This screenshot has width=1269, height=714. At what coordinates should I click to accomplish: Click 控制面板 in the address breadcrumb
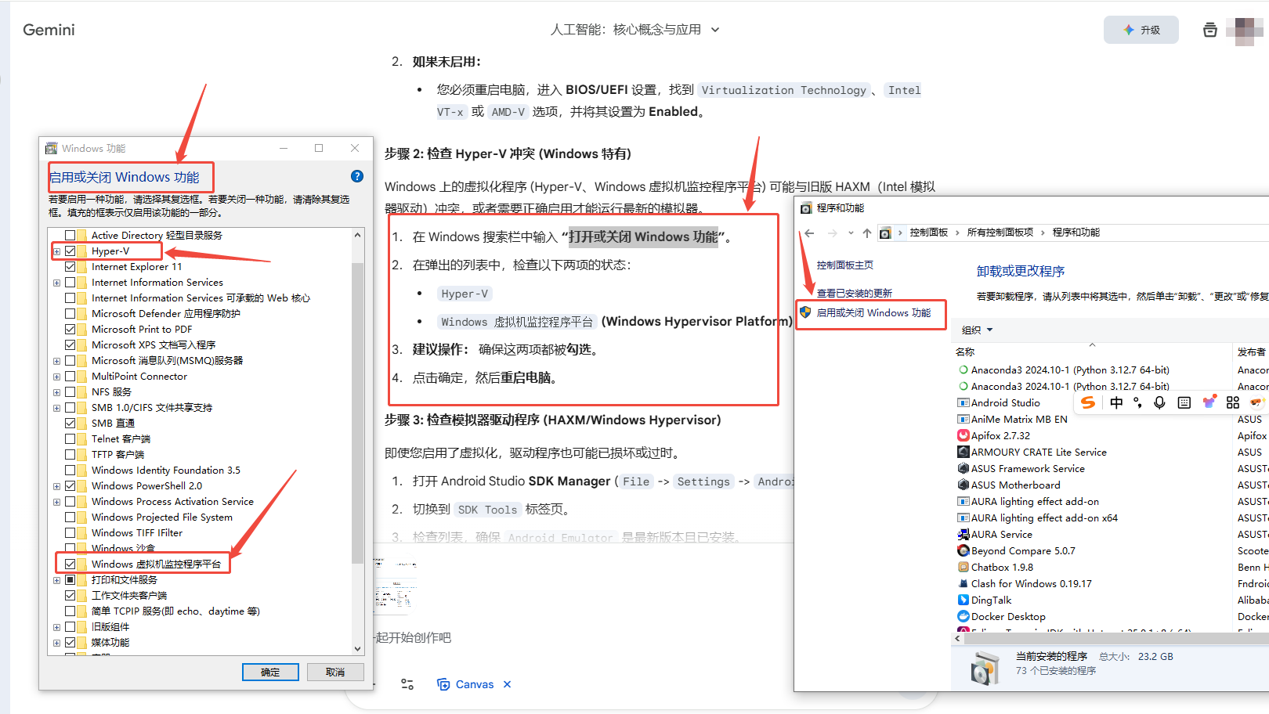click(x=928, y=233)
